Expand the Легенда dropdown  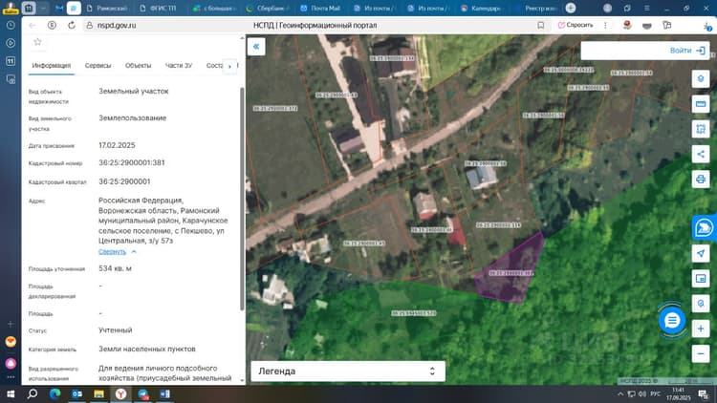tap(348, 371)
